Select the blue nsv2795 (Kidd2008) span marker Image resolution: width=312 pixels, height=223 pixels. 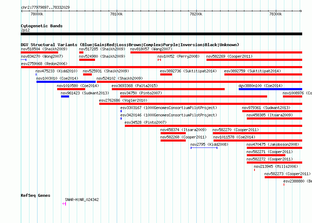coord(204,148)
